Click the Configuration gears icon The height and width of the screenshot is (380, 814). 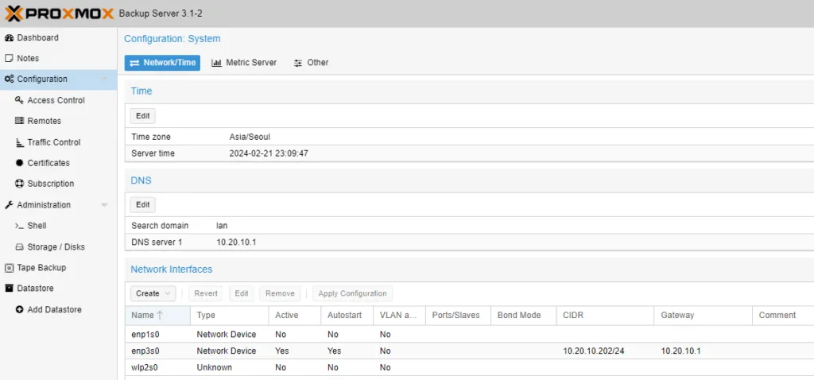[x=9, y=79]
